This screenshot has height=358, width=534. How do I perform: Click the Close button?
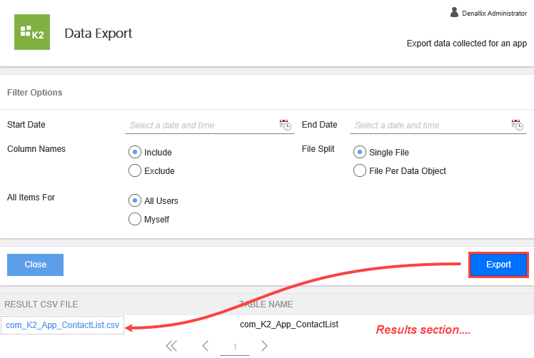36,265
